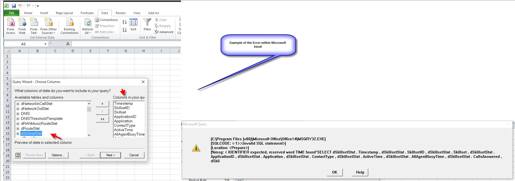Click Properties in Connections group
This screenshot has width=515, height=181.
click(x=105, y=26)
